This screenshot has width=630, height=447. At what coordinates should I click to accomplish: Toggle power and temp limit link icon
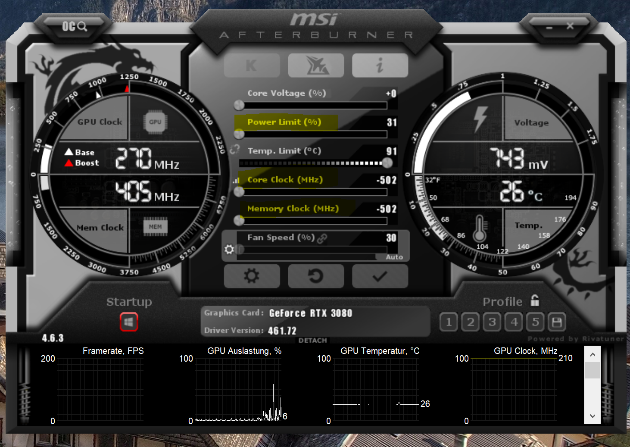(x=234, y=149)
